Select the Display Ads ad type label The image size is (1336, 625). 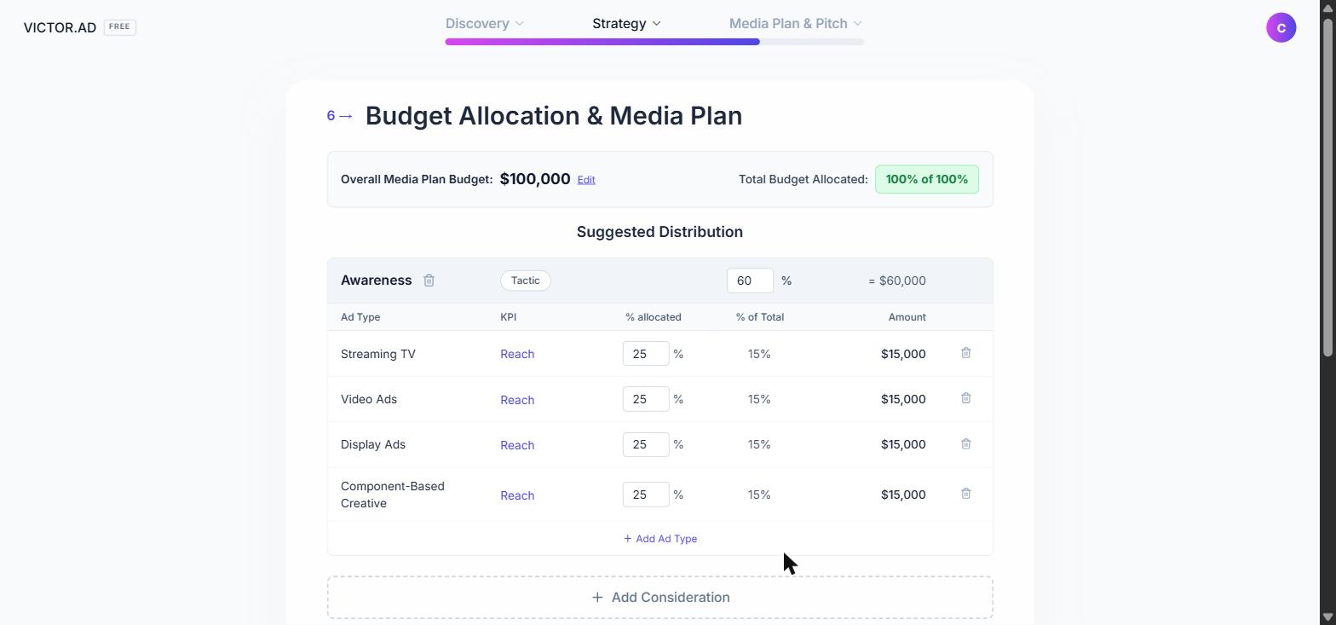point(373,444)
